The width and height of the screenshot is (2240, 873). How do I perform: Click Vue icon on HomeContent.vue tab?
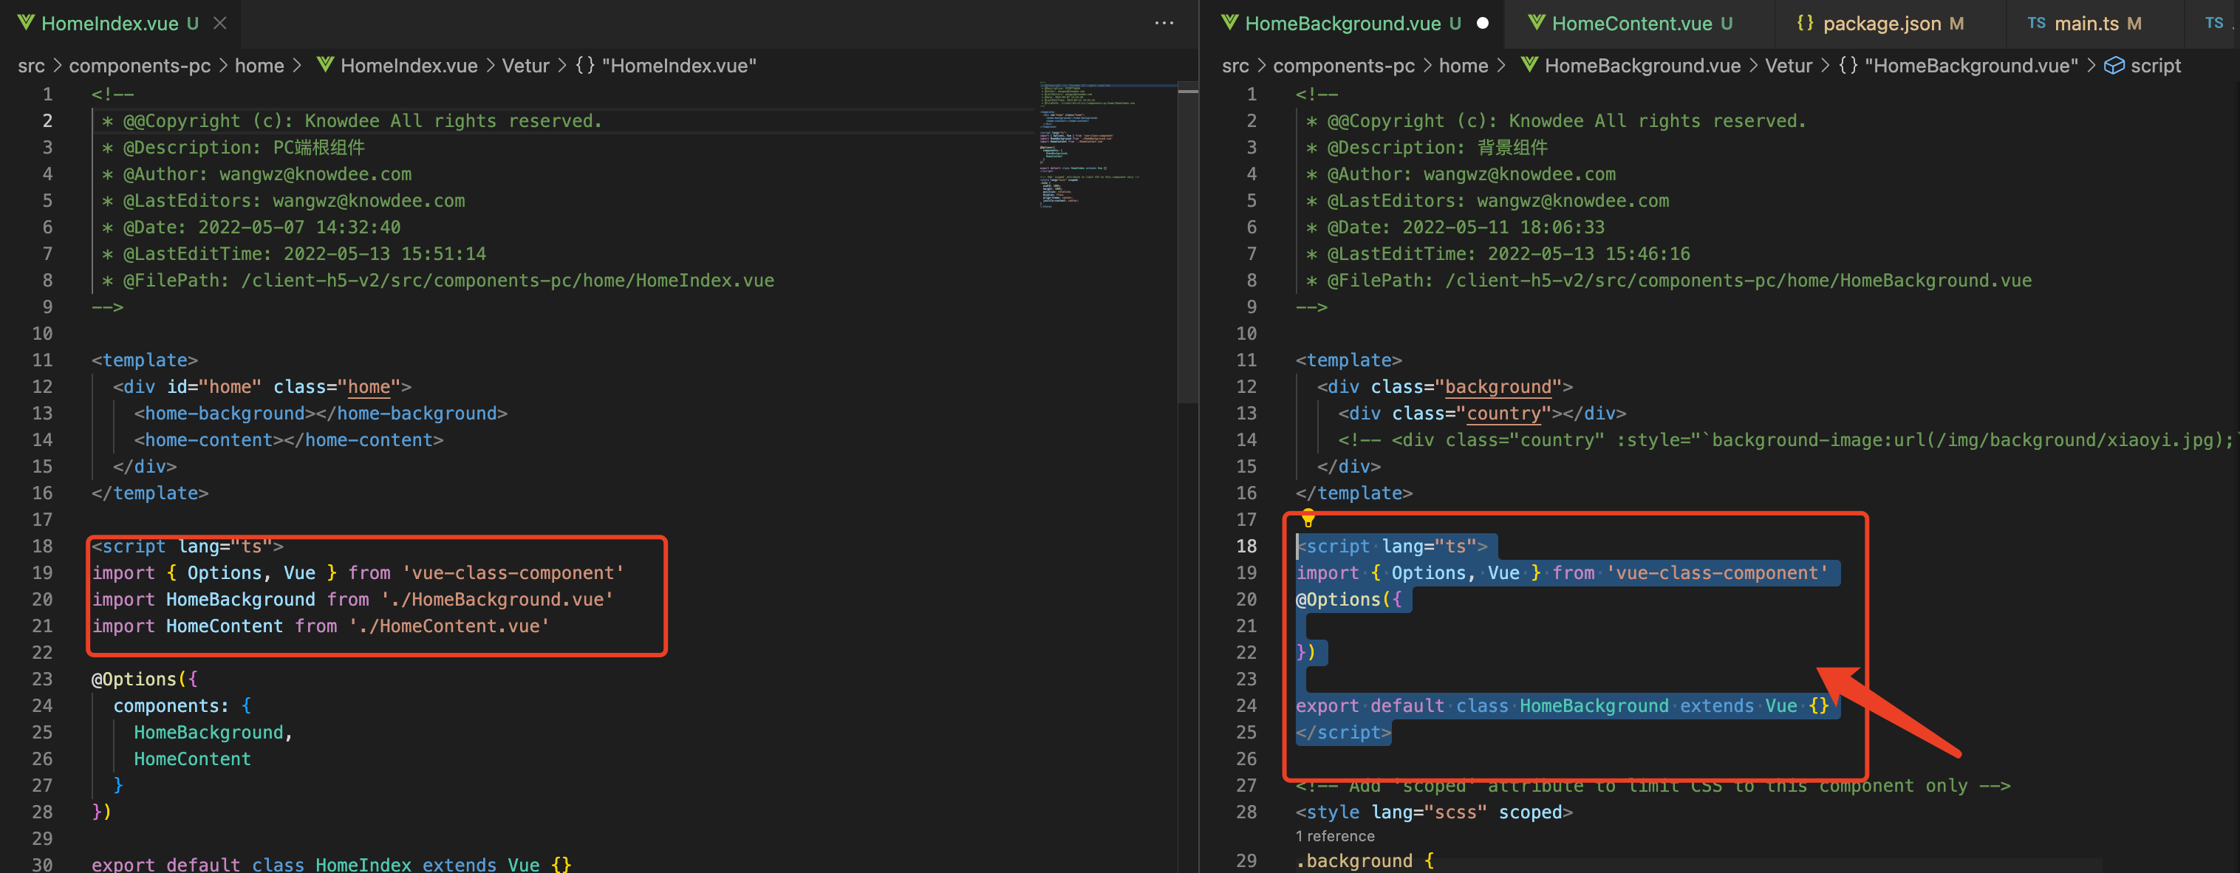1537,24
